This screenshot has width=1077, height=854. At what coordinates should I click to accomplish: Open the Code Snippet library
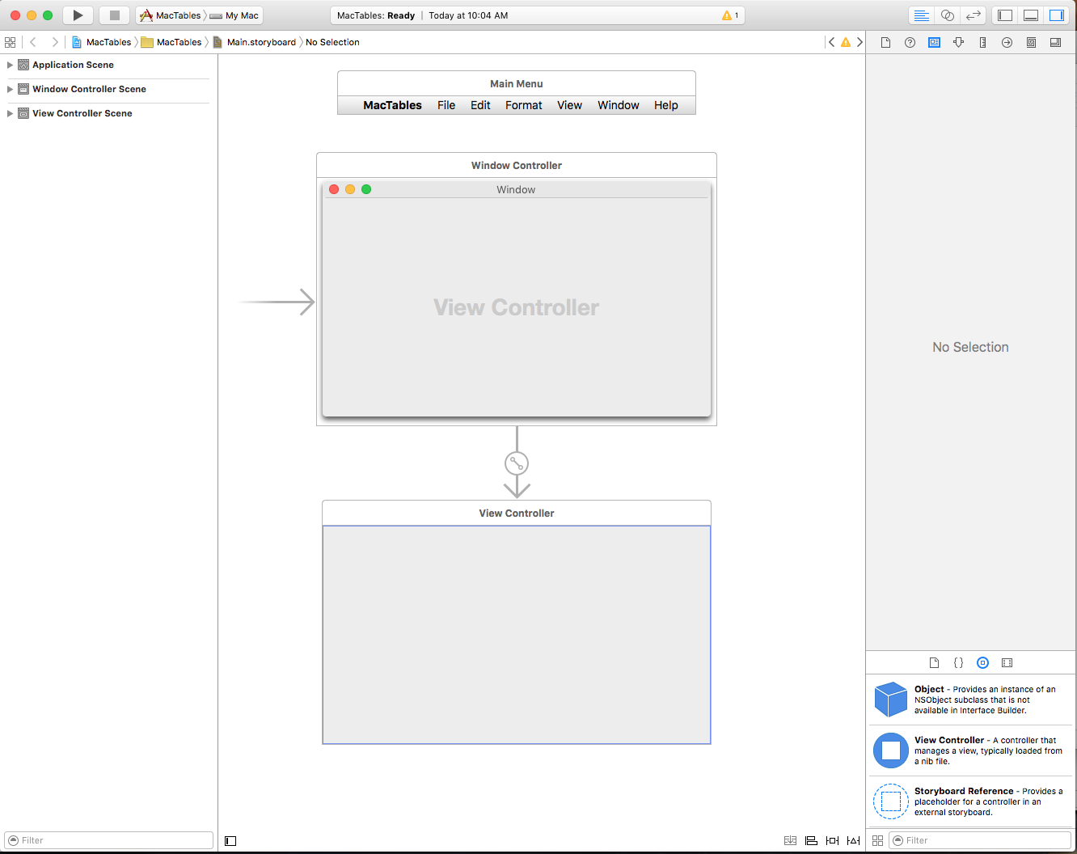[x=958, y=662]
